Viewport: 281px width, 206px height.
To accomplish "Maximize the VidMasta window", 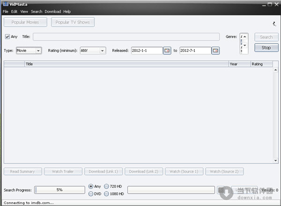I will coord(270,4).
